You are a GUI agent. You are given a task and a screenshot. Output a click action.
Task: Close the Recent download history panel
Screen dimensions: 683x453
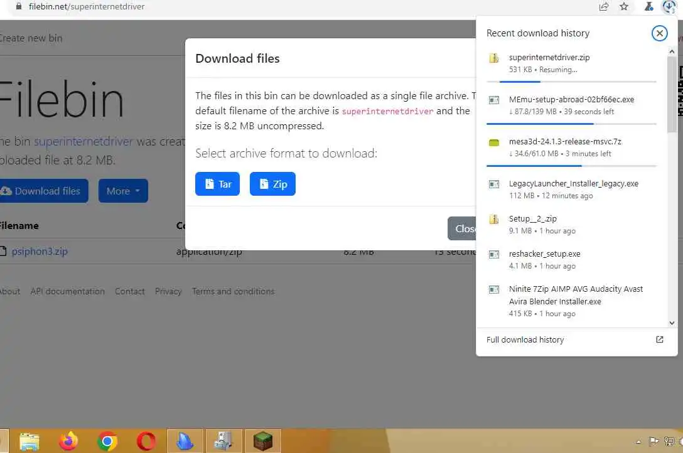tap(659, 33)
